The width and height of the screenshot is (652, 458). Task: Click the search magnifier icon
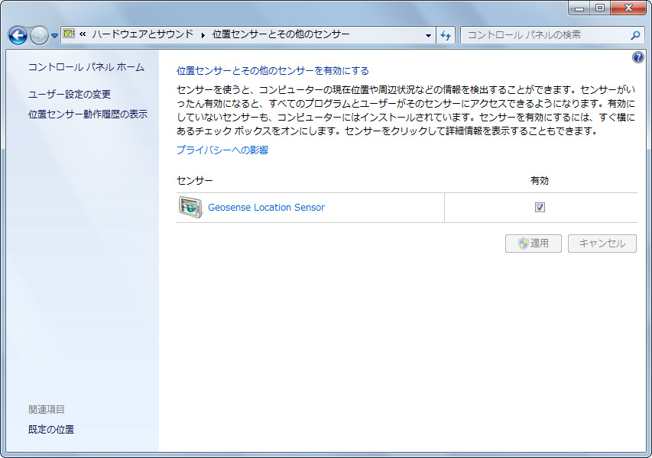(636, 35)
